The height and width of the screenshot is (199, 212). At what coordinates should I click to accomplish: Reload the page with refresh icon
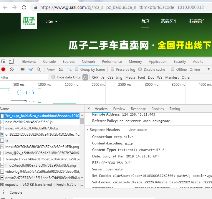[24, 7]
